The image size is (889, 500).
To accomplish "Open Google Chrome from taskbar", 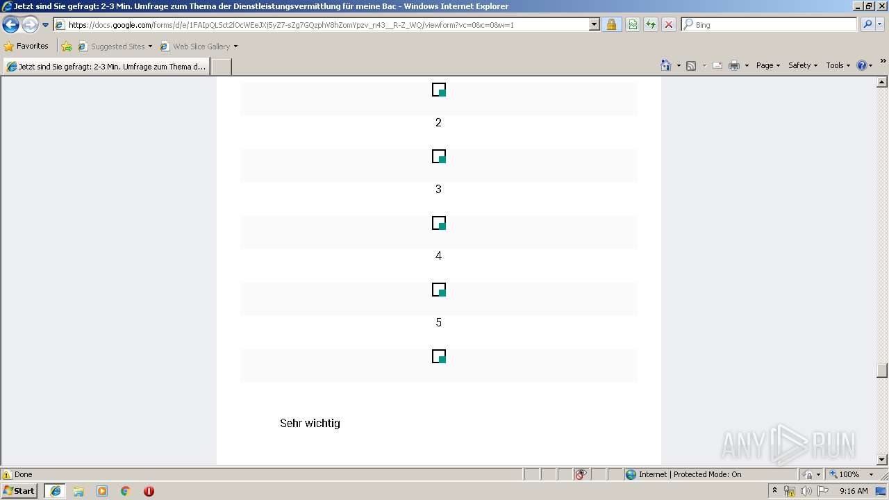I will pos(126,491).
